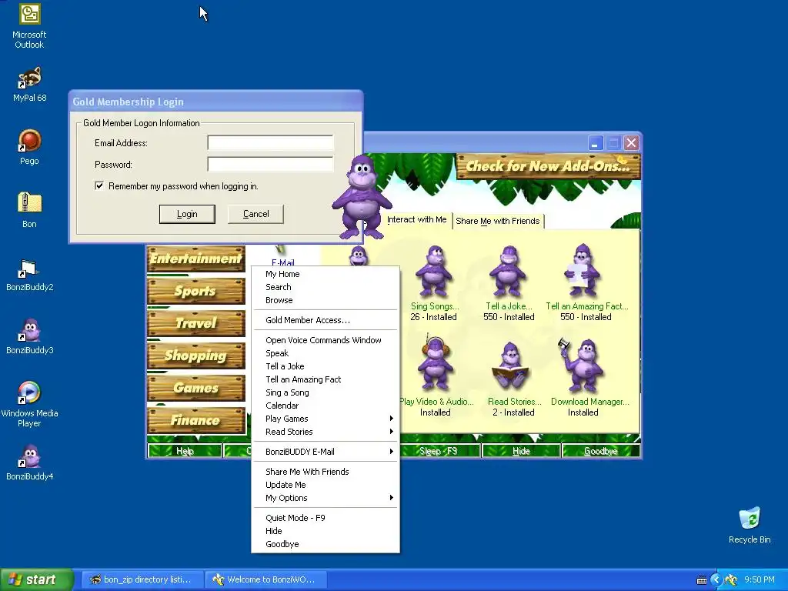This screenshot has width=788, height=591.
Task: Expand the Play Games submenu arrow
Action: [x=391, y=419]
